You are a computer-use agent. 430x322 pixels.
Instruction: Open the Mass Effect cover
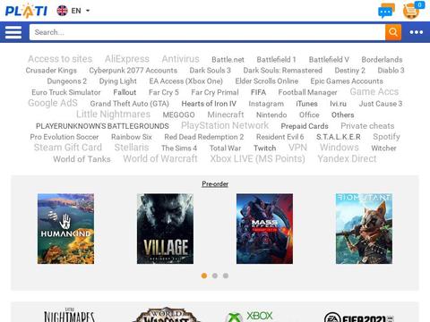pos(264,229)
